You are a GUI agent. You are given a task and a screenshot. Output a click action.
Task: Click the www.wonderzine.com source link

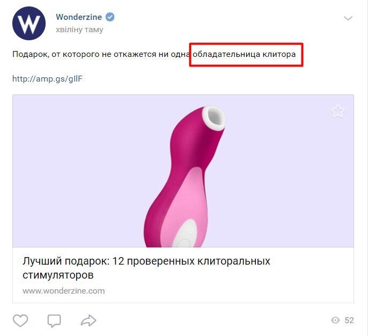pos(64,291)
